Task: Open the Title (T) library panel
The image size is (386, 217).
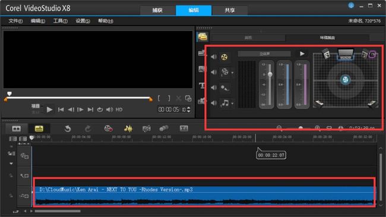Action: [202, 85]
